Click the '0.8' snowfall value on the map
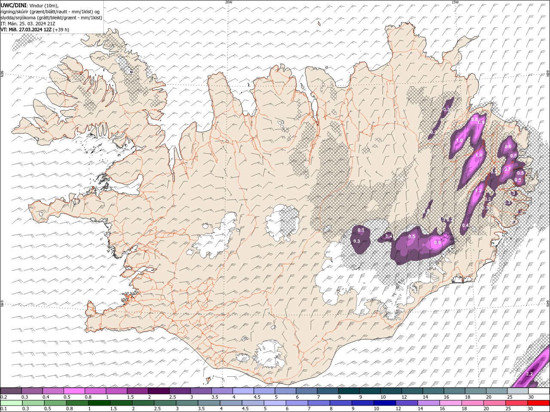This screenshot has height=412, width=550. coord(475,121)
